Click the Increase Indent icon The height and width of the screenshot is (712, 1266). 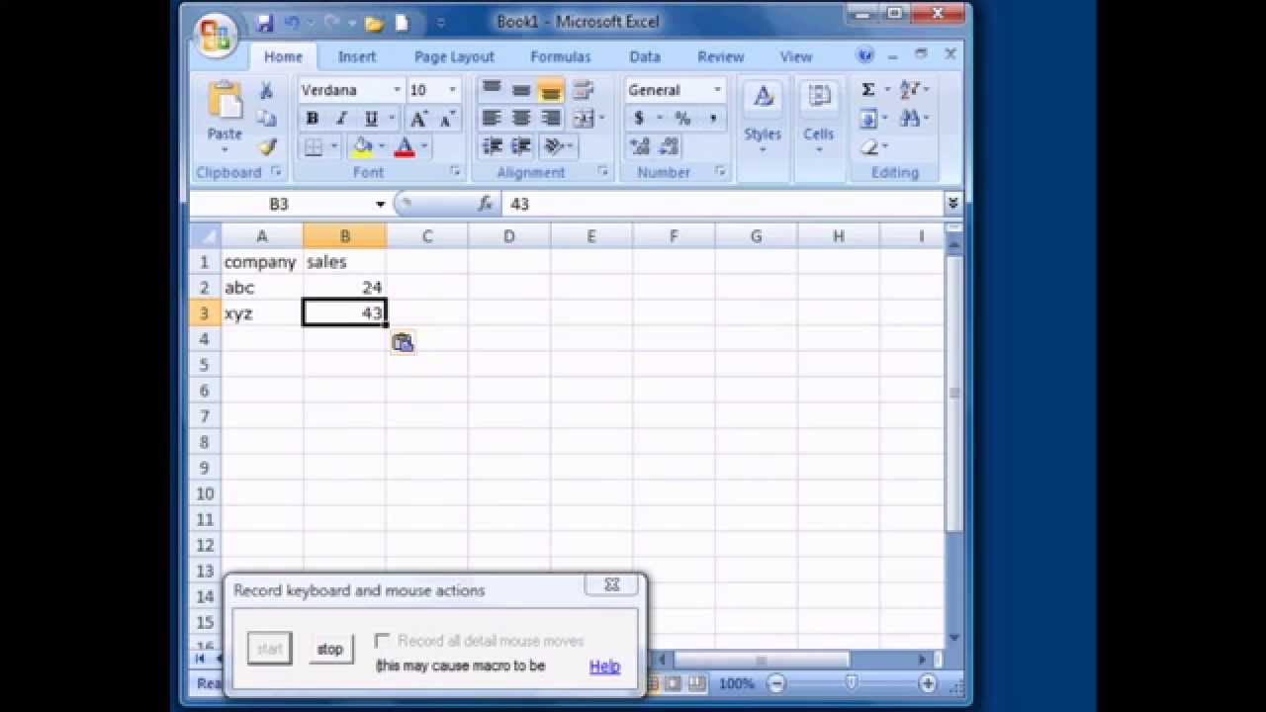tap(521, 146)
